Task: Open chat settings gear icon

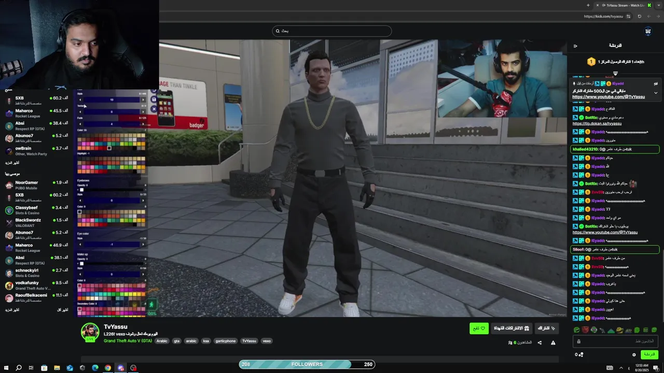Action: point(634,355)
